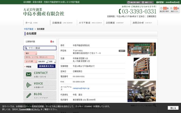The width and height of the screenshot is (181, 113).
Task: Click the 最近見た物件 clock counter widget
Action: (x=164, y=9)
